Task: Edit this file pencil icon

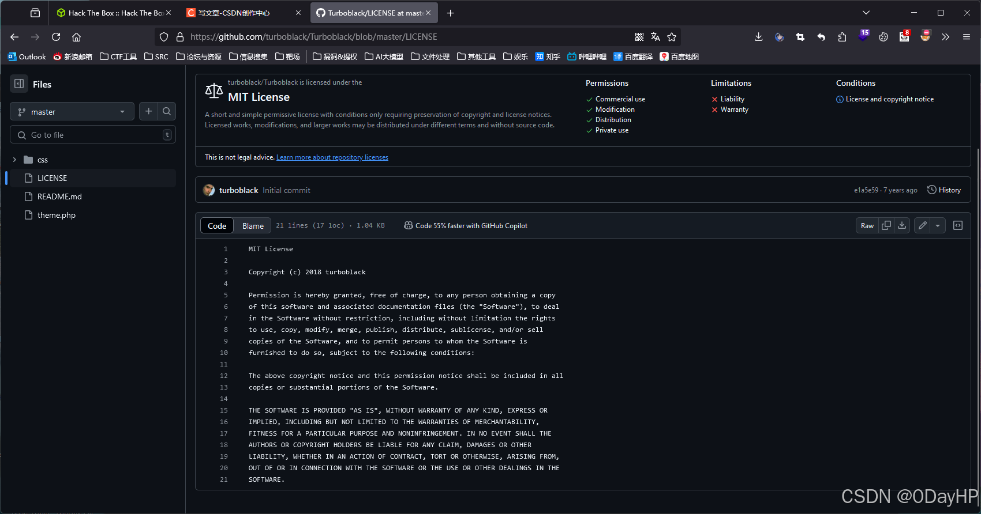Action: coord(923,225)
